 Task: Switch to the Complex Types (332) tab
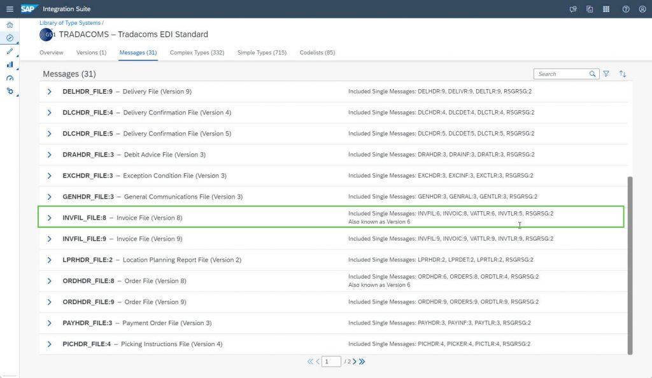tap(197, 52)
